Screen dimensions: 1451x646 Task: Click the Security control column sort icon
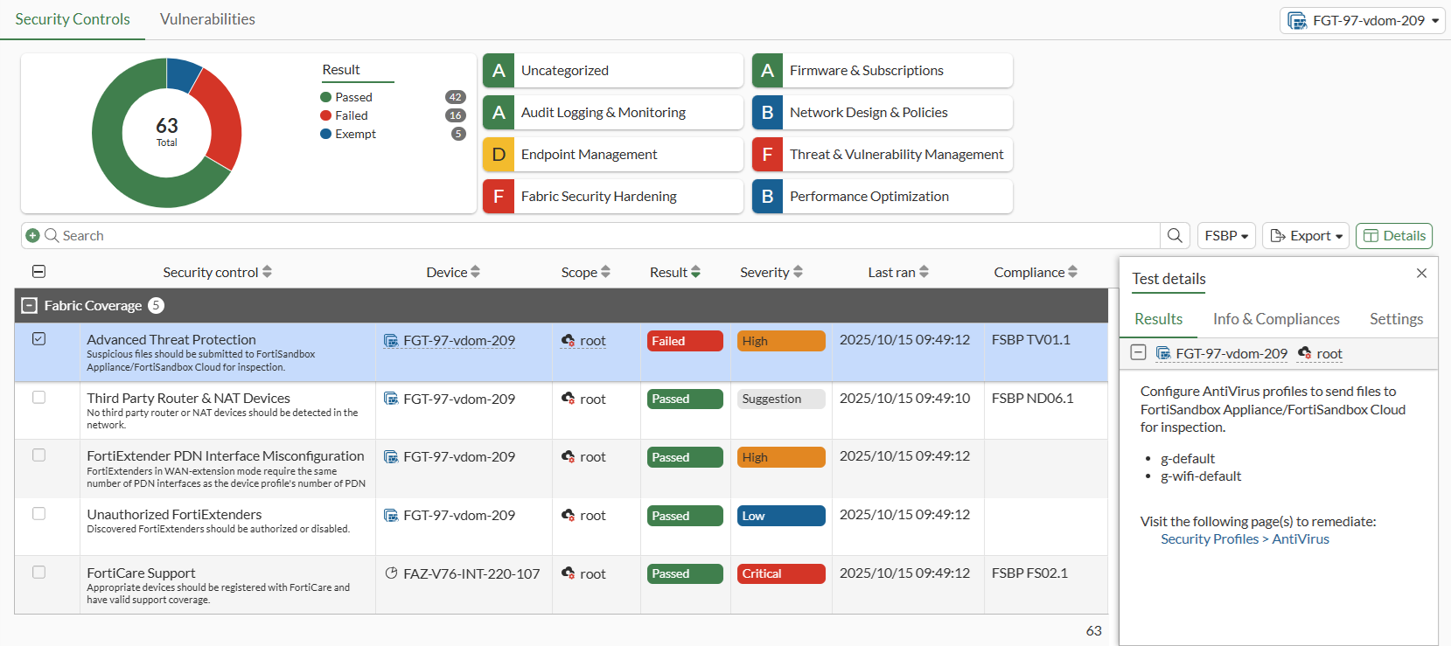coord(267,272)
